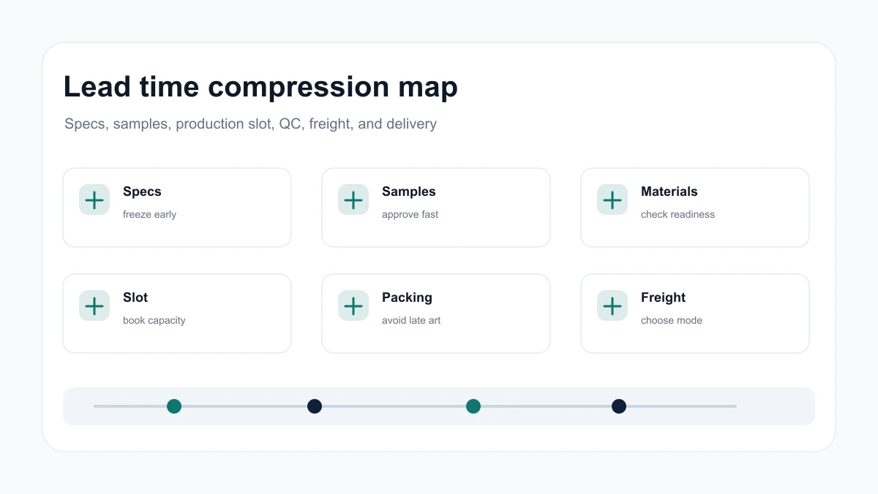Expand the Freight plus icon
This screenshot has width=878, height=494.
612,305
